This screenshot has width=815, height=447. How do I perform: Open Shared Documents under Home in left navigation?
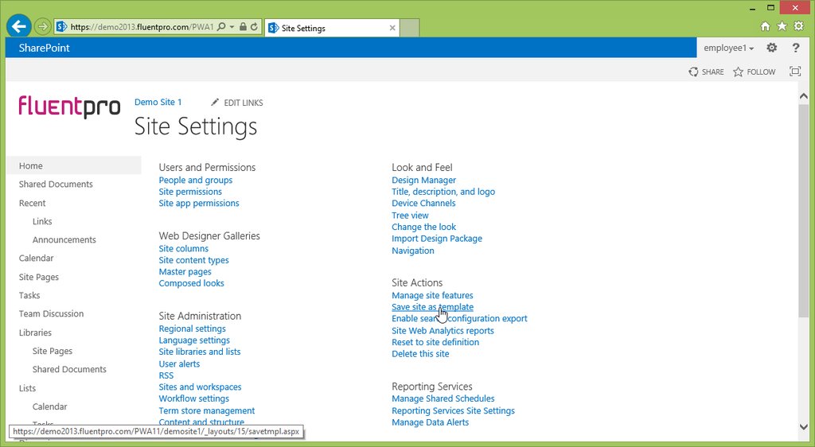coord(56,185)
